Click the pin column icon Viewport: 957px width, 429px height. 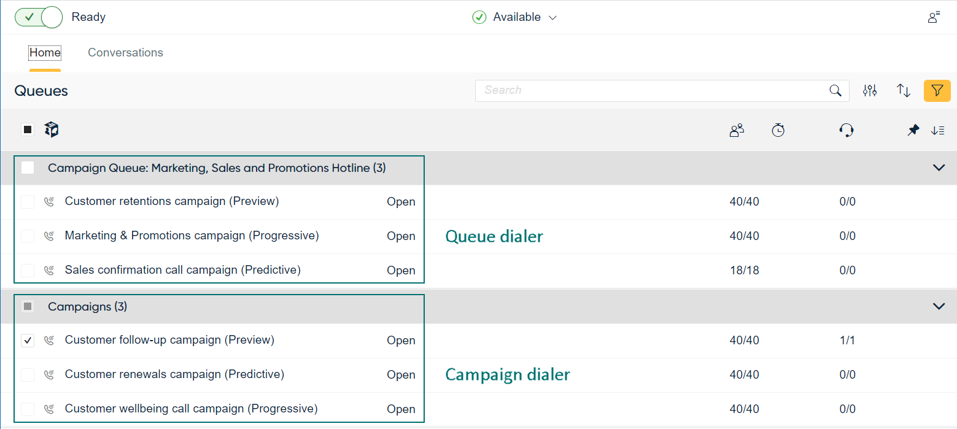pos(913,130)
